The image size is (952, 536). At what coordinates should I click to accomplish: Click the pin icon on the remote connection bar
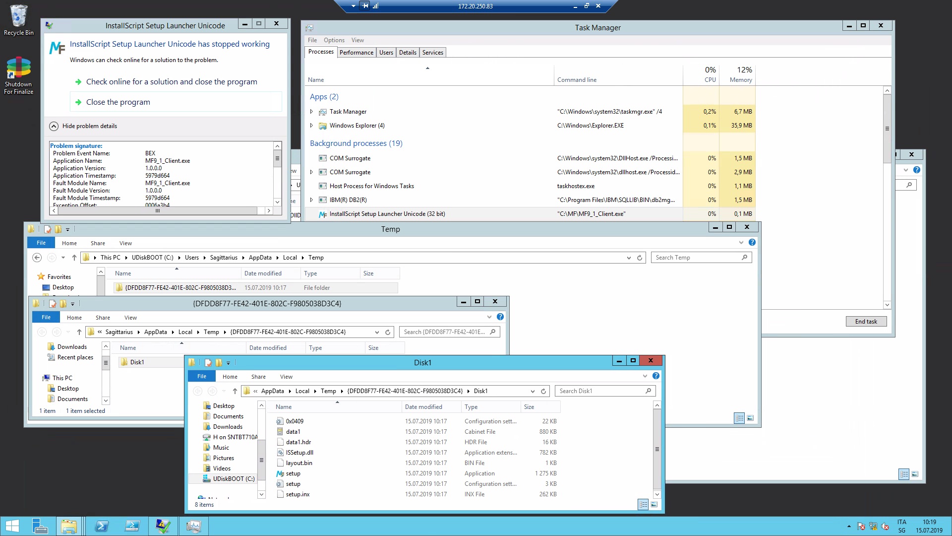click(365, 6)
